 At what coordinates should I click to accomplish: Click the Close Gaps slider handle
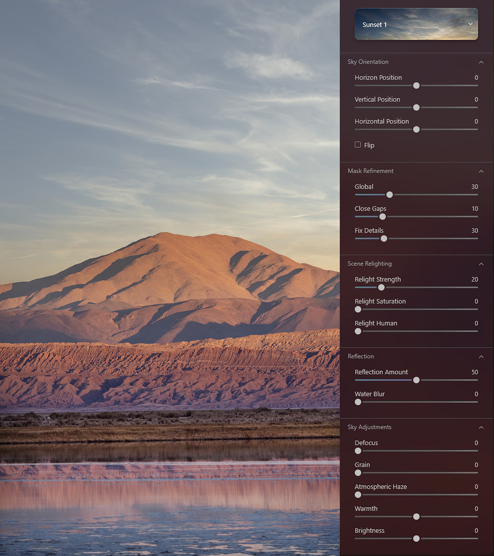pyautogui.click(x=382, y=217)
